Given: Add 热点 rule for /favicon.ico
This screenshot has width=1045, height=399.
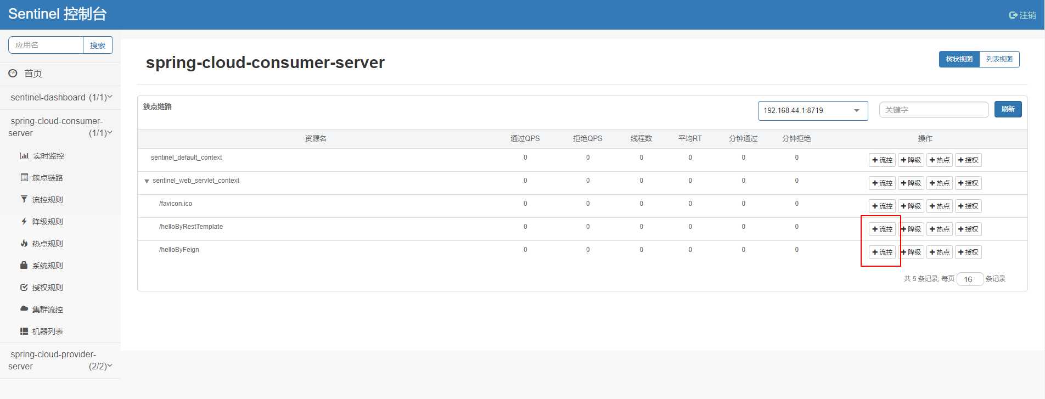Looking at the screenshot, I should (x=940, y=206).
